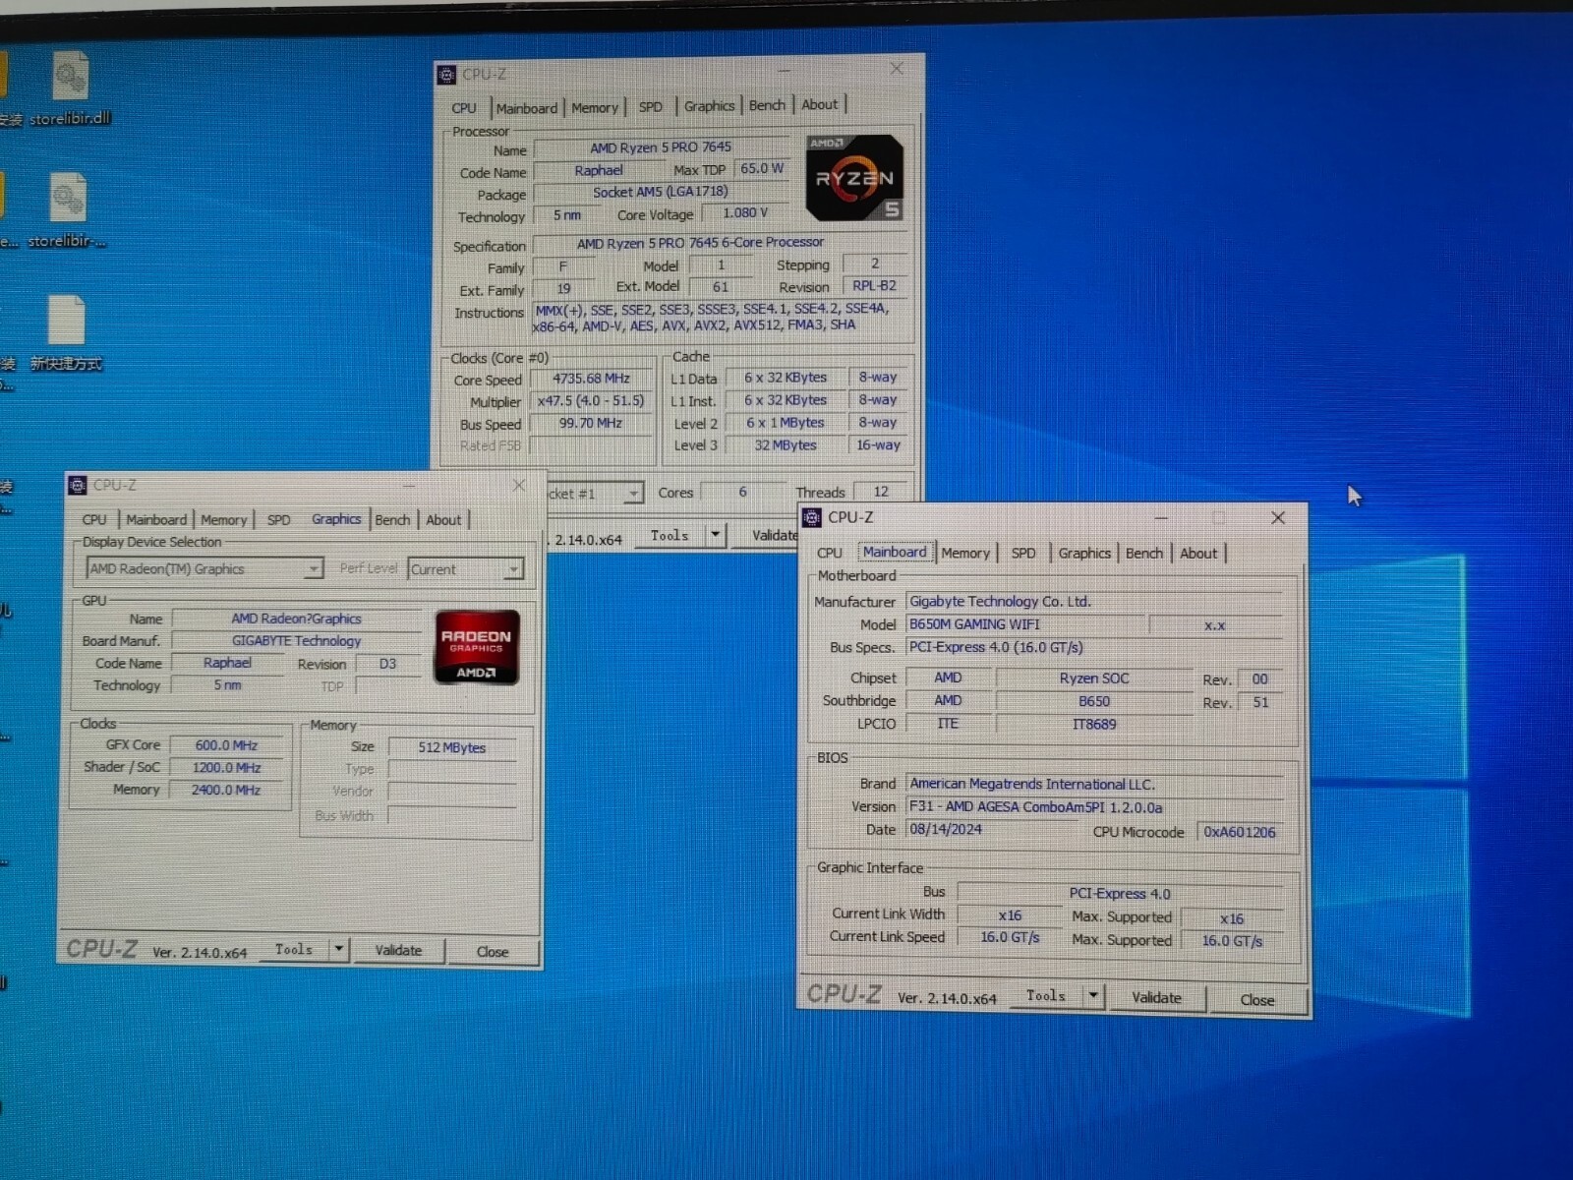The height and width of the screenshot is (1180, 1573).
Task: Click processor Name field AMD Ryzen 5 PRO 7645
Action: 661,147
